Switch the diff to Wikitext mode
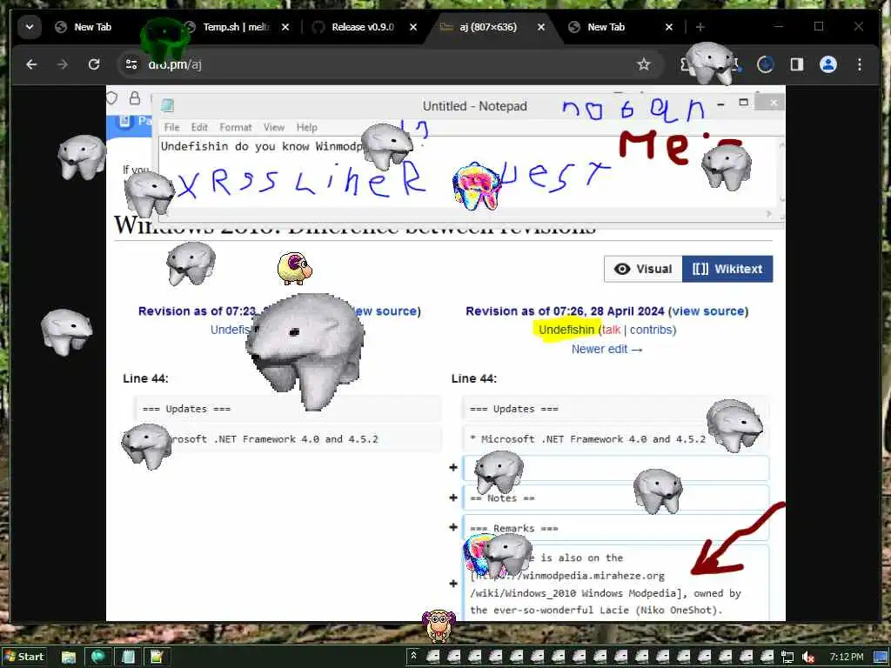This screenshot has height=668, width=891. pyautogui.click(x=727, y=269)
